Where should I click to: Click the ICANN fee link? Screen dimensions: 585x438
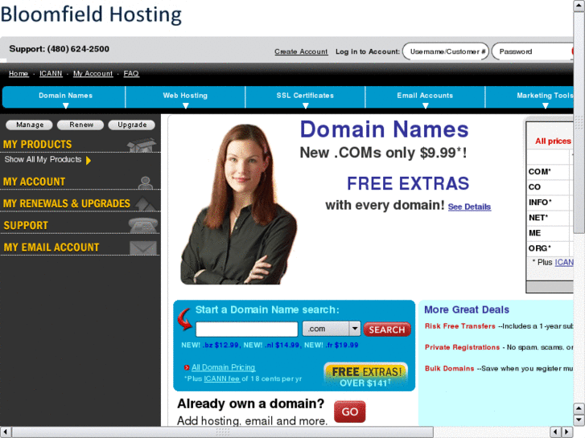pos(221,379)
